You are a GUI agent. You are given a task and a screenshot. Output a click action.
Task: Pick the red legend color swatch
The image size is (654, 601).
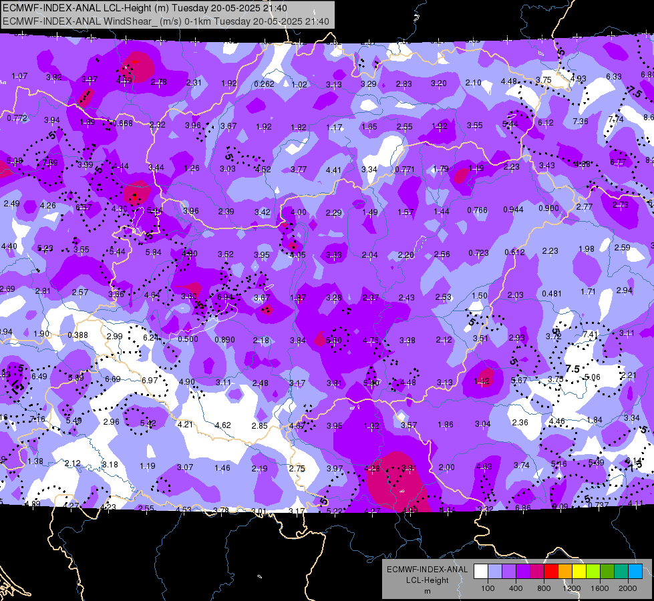pos(551,572)
